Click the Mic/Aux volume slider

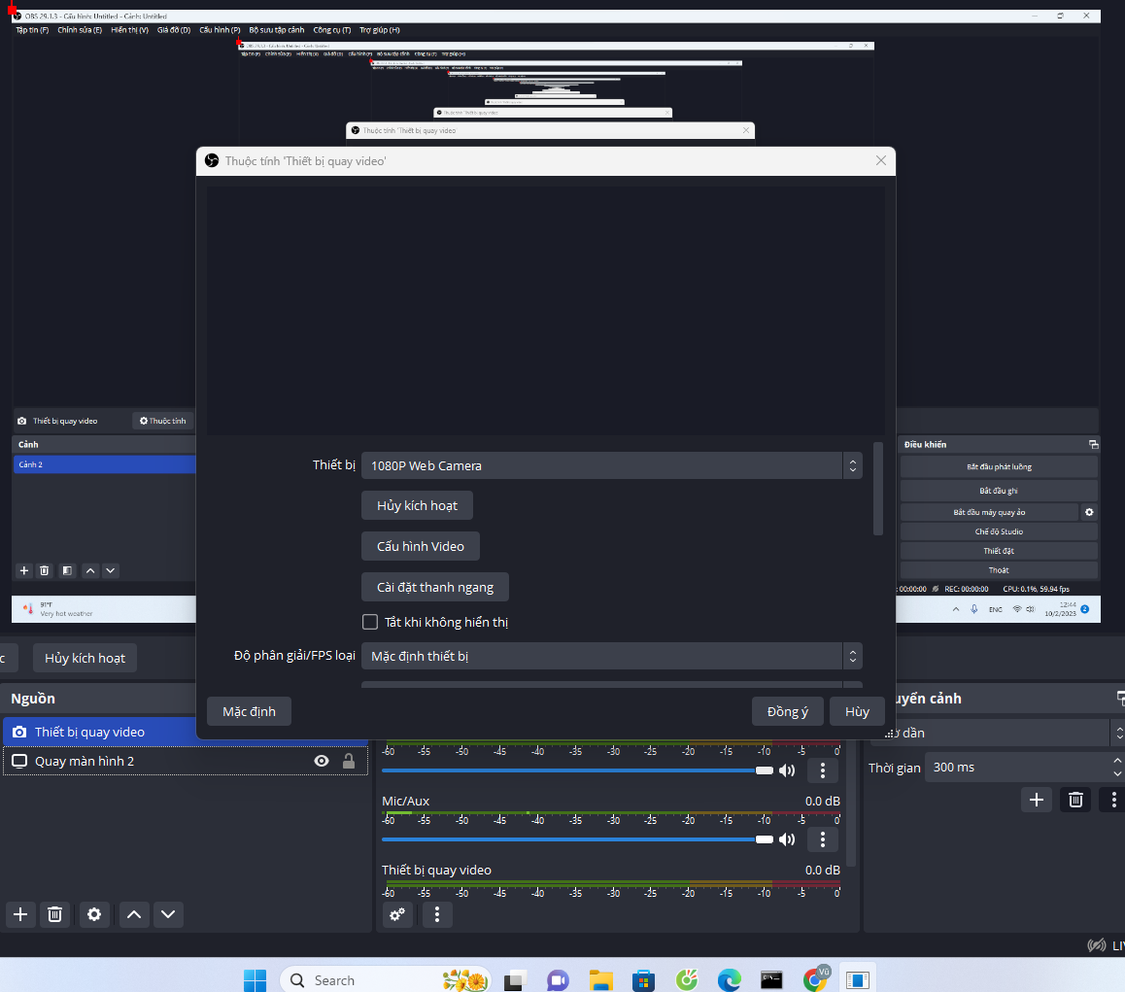click(573, 838)
